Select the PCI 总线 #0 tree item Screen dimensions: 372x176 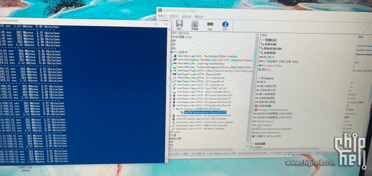coord(181,52)
